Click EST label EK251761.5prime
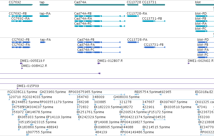The image size is (214, 136). click(90, 112)
